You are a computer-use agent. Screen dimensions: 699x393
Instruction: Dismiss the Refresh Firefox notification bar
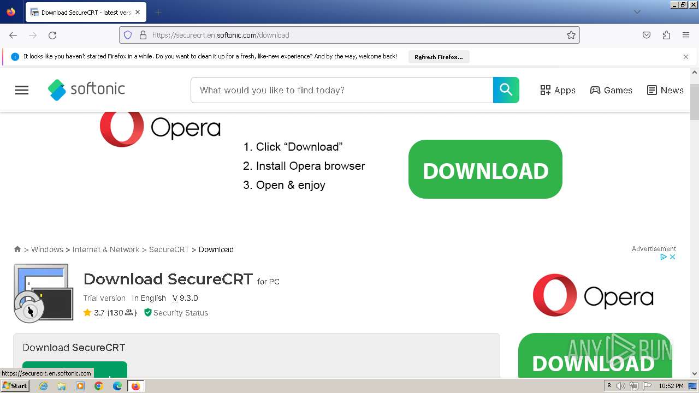(686, 57)
